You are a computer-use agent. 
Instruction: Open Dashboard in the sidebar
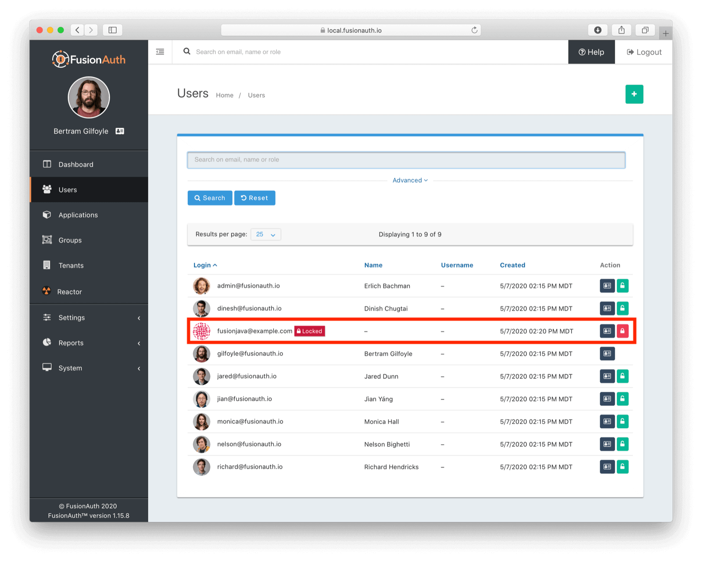point(89,164)
